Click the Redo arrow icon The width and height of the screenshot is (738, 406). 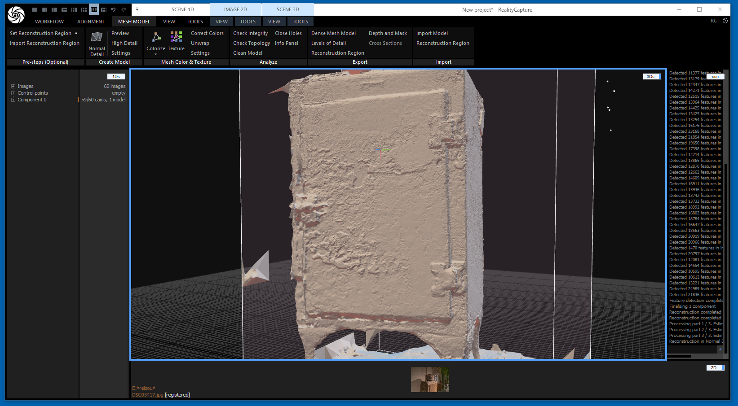coord(124,9)
